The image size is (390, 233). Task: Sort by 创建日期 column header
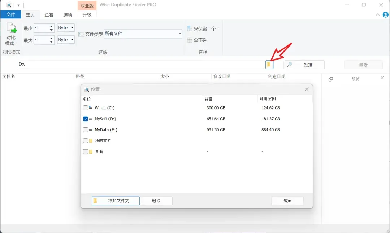tap(277, 76)
